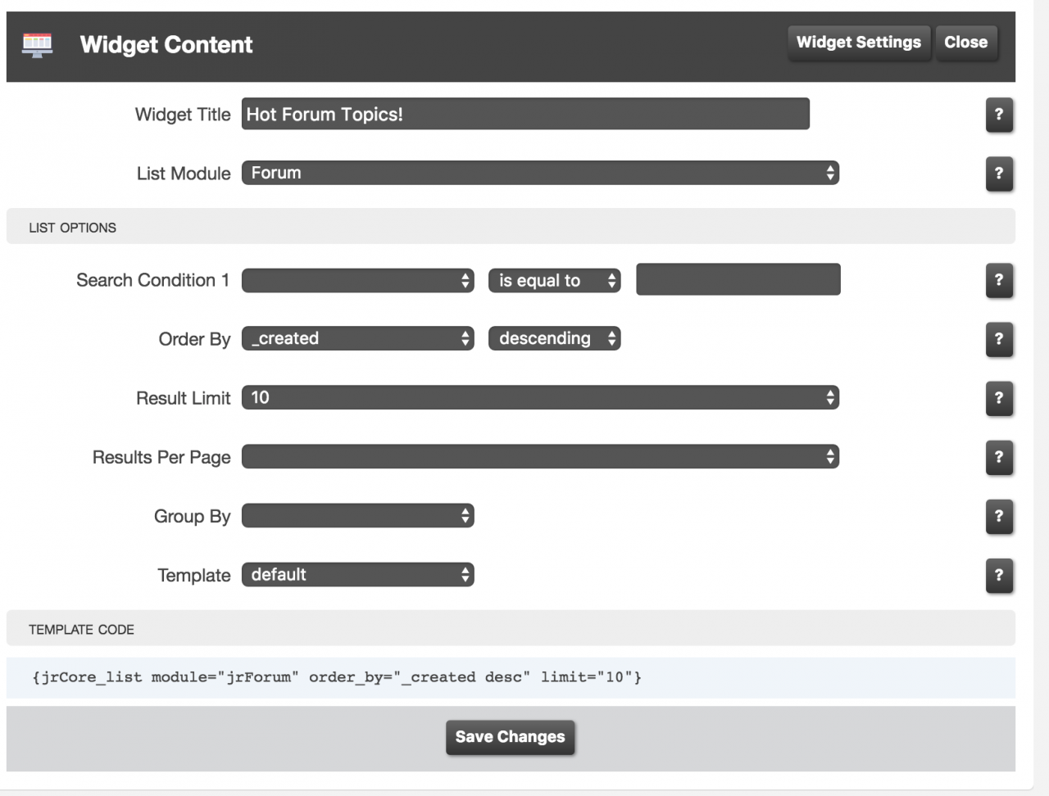Open help for Group By option
The image size is (1049, 796).
pos(999,516)
